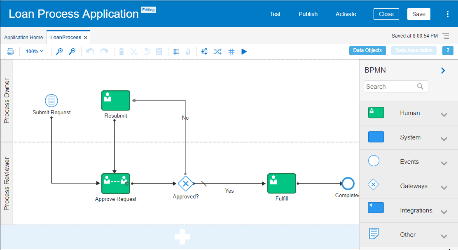Collapse the BPMN palette with its chevron
This screenshot has width=458, height=250.
pyautogui.click(x=443, y=71)
